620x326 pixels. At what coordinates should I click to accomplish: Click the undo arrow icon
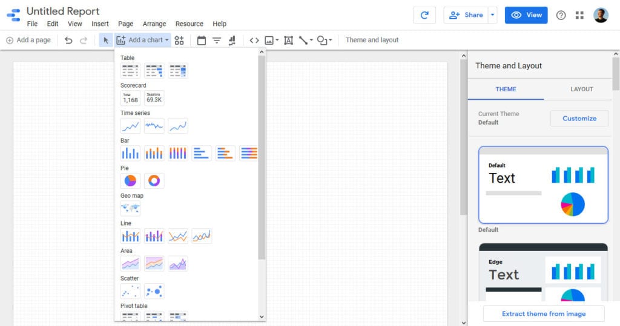click(68, 40)
